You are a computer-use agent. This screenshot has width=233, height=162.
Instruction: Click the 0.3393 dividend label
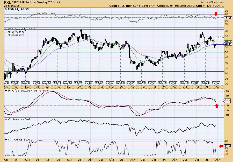click(x=47, y=83)
